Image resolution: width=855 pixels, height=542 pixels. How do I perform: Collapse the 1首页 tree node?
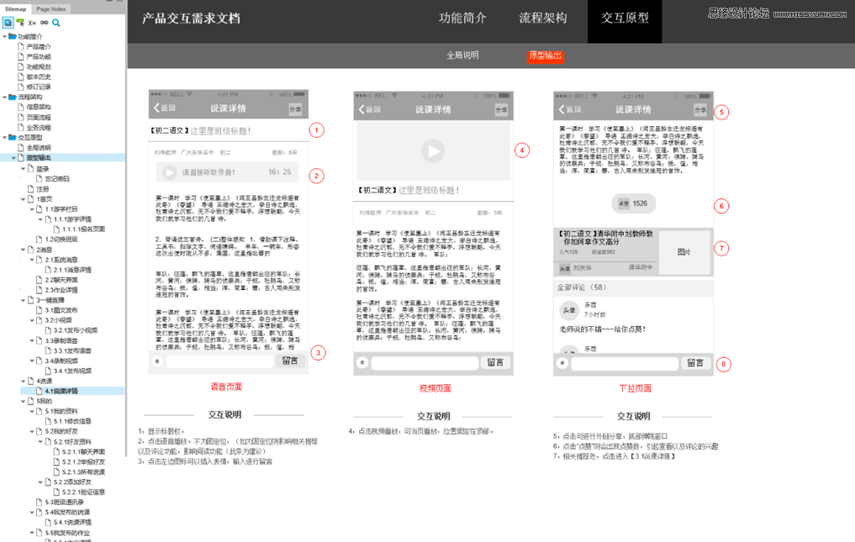(x=23, y=199)
